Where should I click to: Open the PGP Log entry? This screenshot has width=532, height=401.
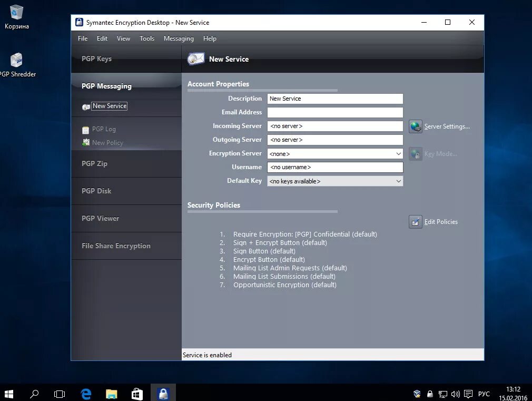point(104,129)
